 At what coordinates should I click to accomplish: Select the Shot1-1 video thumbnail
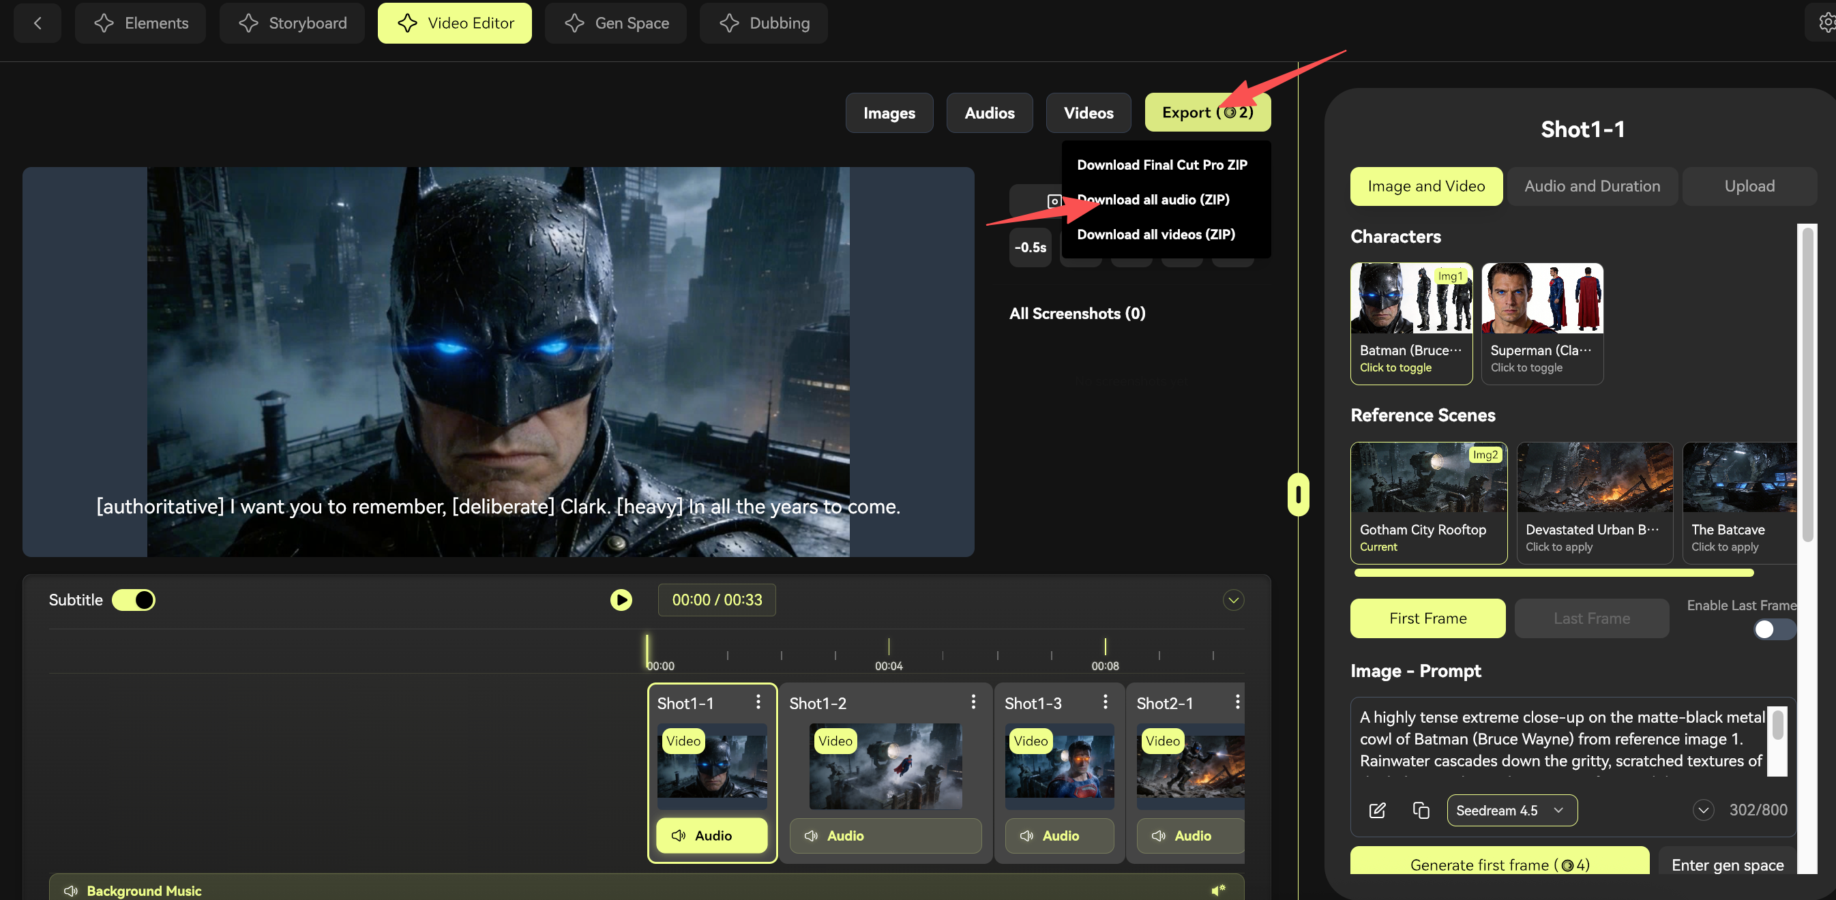[x=712, y=766]
